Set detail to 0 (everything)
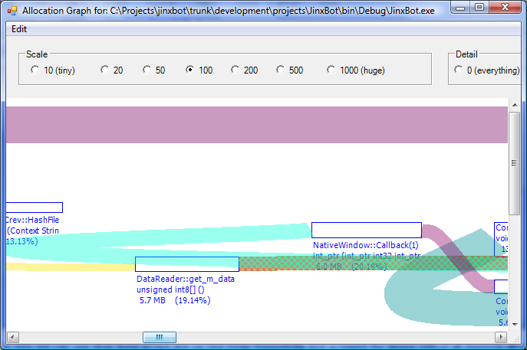 pos(459,70)
